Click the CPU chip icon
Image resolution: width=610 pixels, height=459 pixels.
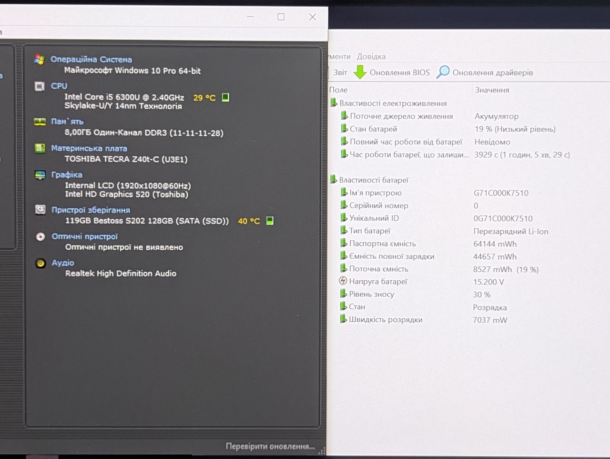pyautogui.click(x=40, y=86)
